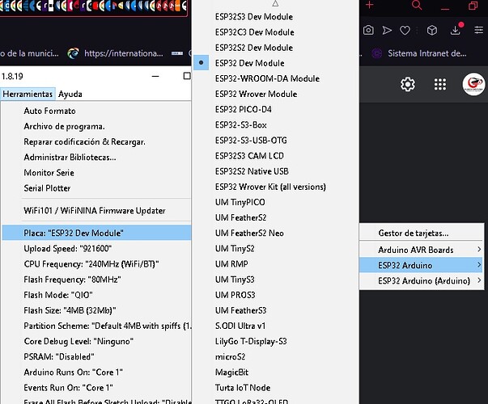Screen dimensions: 488x404
Task: Expand Events Run On: "Core 1" option
Action: [96, 388]
